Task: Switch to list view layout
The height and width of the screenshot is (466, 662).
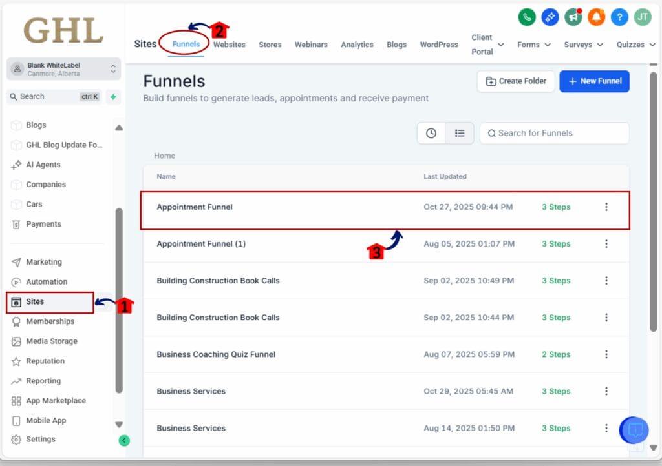Action: click(460, 133)
